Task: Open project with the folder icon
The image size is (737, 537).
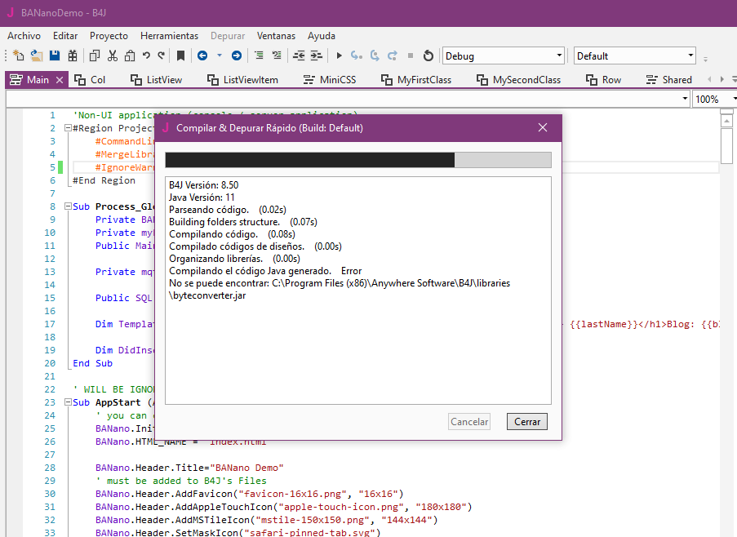Action: point(37,55)
